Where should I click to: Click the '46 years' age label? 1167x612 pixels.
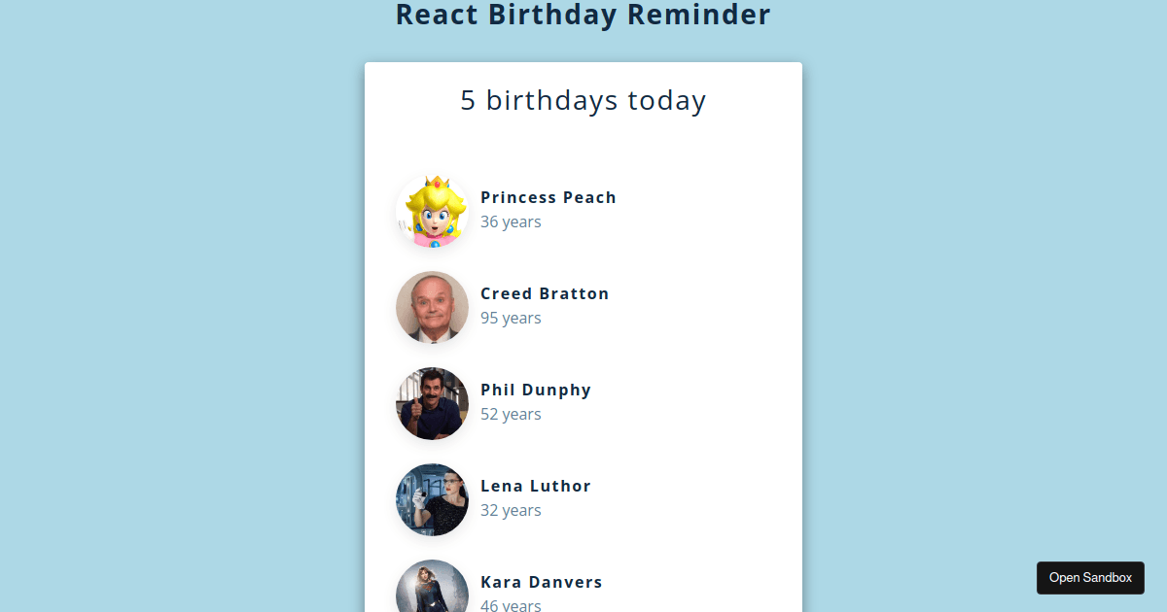511,605
